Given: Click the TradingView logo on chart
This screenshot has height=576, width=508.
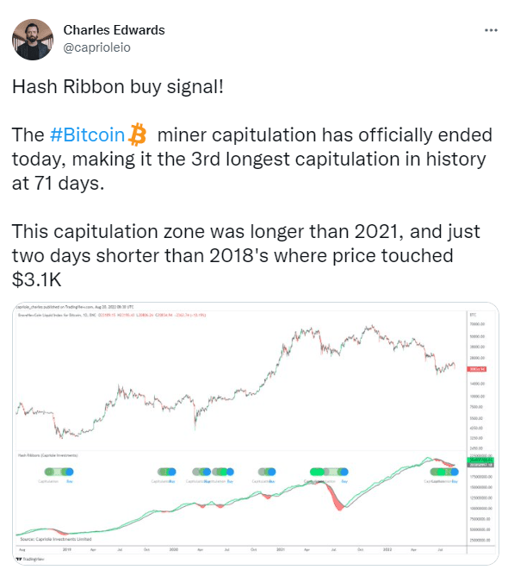Looking at the screenshot, I should 30,559.
